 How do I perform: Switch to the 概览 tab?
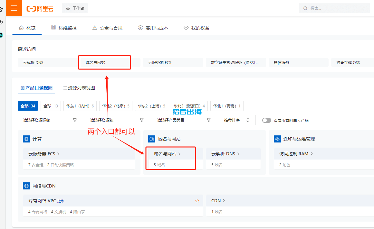click(x=27, y=28)
